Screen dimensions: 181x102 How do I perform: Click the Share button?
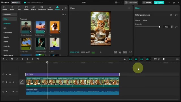[147, 3]
